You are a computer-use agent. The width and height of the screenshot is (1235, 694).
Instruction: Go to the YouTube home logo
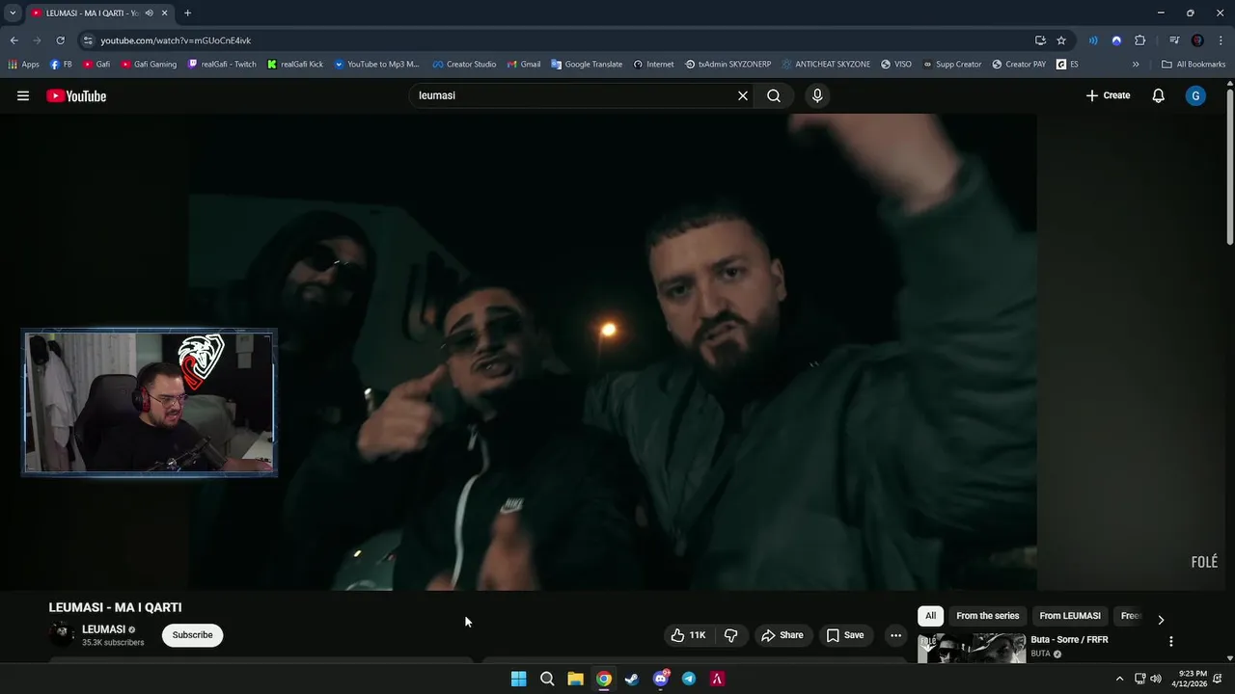[76, 95]
